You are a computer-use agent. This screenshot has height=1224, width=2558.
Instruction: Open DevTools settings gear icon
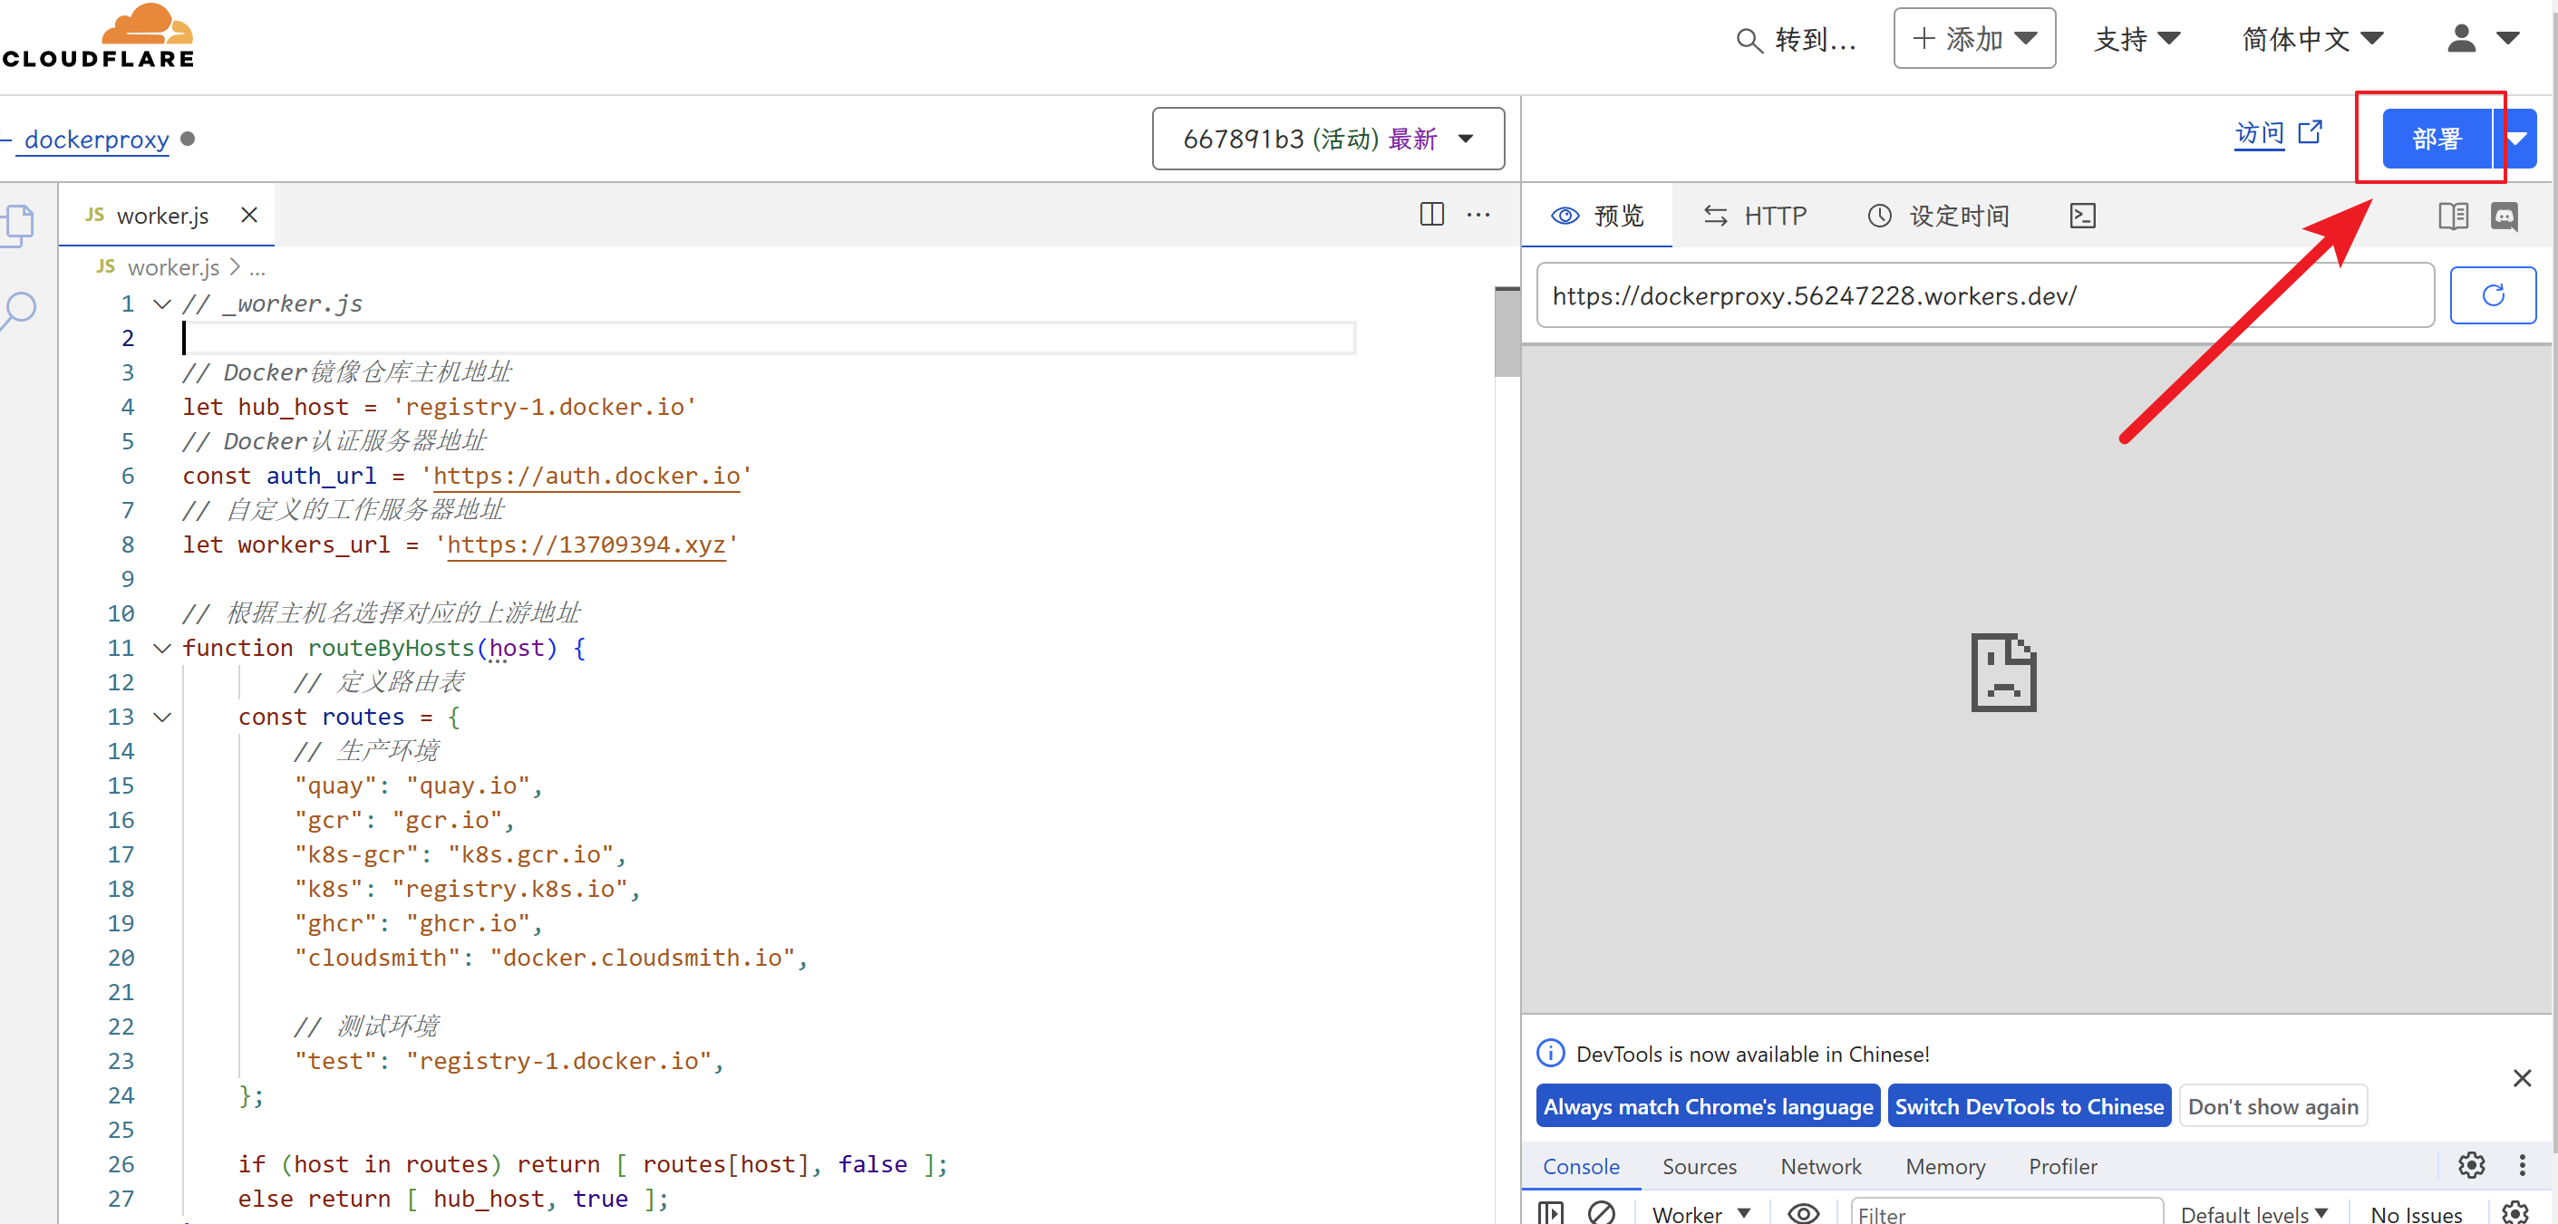(2471, 1164)
